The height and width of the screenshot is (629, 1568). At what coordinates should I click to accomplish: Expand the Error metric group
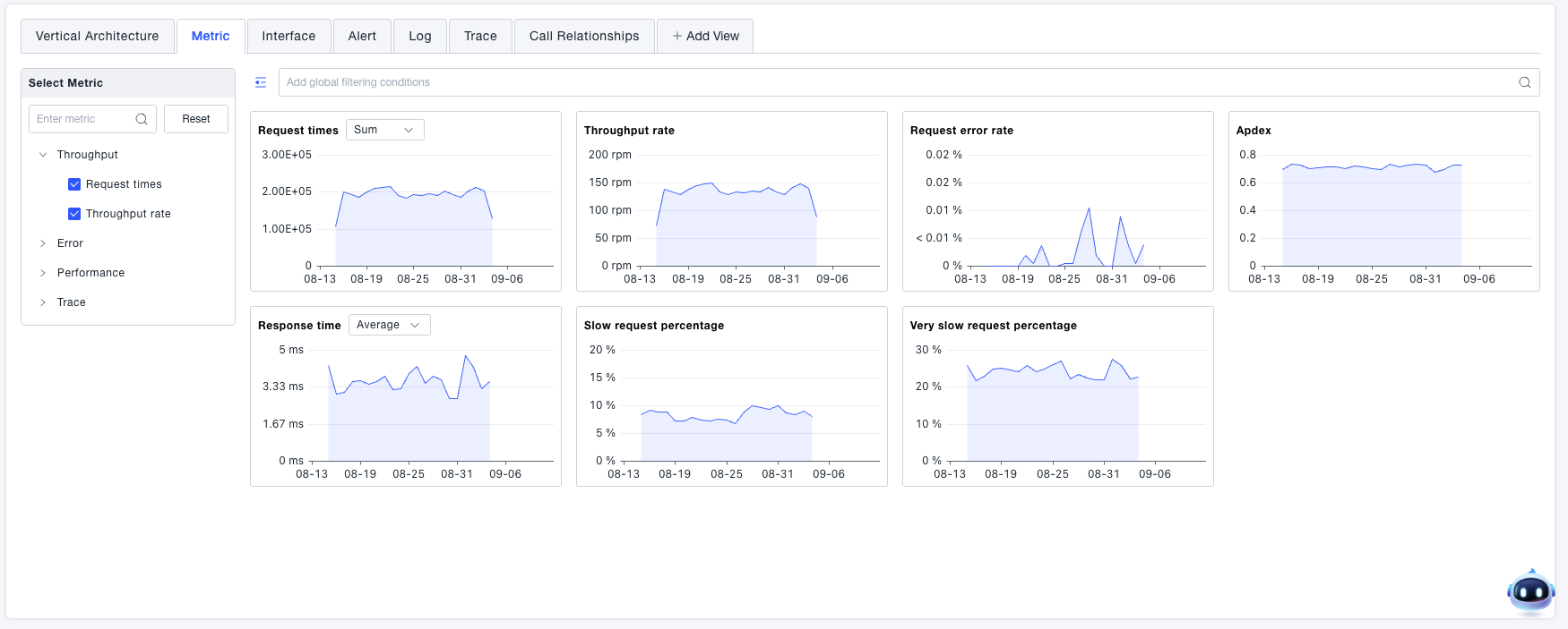[43, 243]
